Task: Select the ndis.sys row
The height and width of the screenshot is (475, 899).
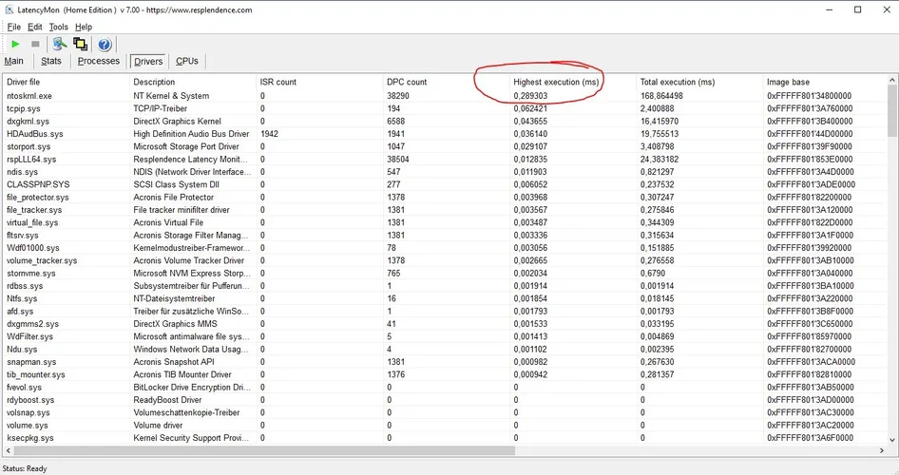Action: tap(445, 172)
